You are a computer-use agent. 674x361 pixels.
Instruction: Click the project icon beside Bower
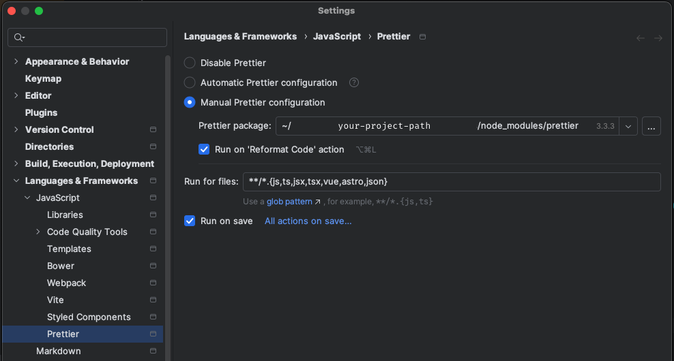point(153,266)
